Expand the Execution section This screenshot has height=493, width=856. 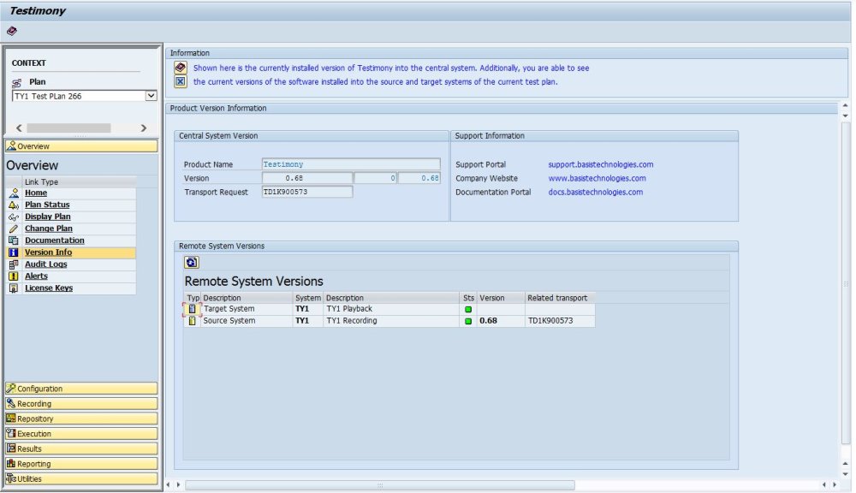point(81,433)
